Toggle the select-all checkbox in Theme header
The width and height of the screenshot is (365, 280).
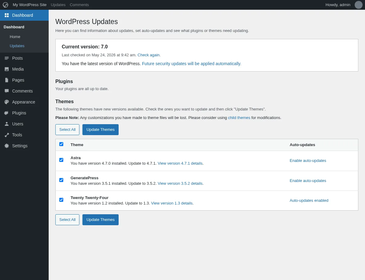[61, 144]
